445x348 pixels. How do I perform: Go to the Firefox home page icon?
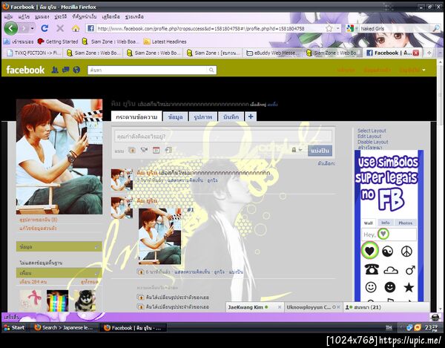point(76,28)
